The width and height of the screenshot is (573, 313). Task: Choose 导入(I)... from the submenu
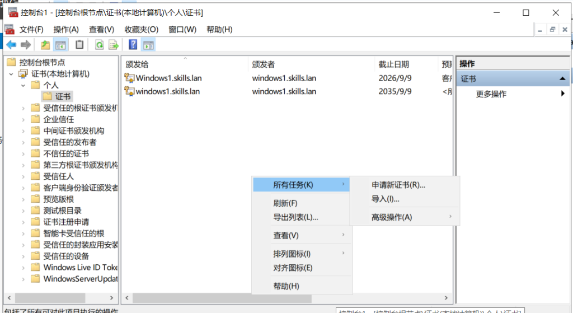click(x=386, y=199)
